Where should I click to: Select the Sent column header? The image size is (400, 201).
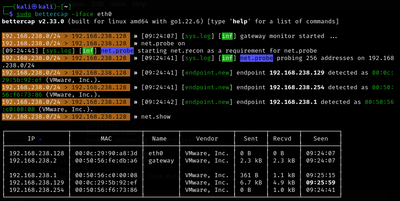[250, 138]
